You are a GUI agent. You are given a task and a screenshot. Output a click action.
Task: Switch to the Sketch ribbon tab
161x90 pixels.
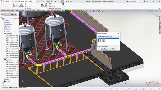13,10
